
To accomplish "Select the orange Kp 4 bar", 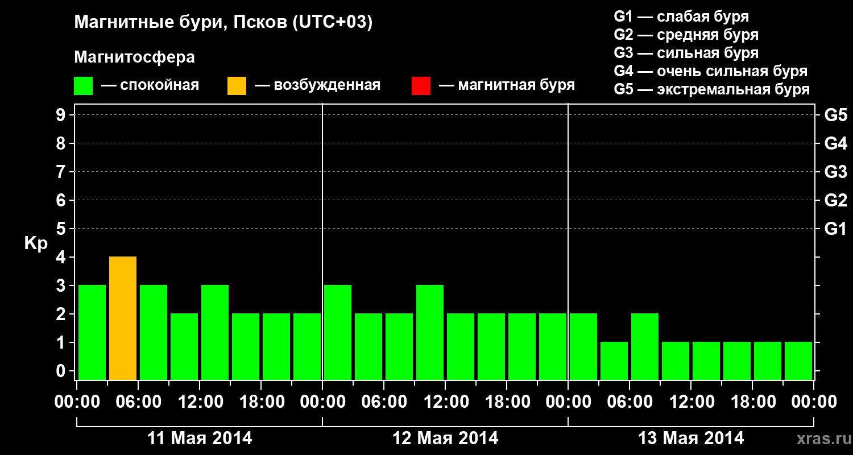I will click(123, 318).
